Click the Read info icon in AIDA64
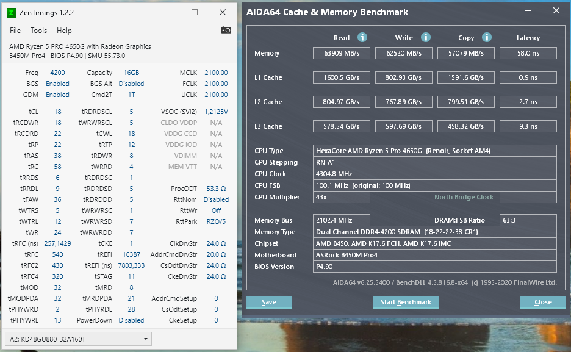 click(x=362, y=37)
